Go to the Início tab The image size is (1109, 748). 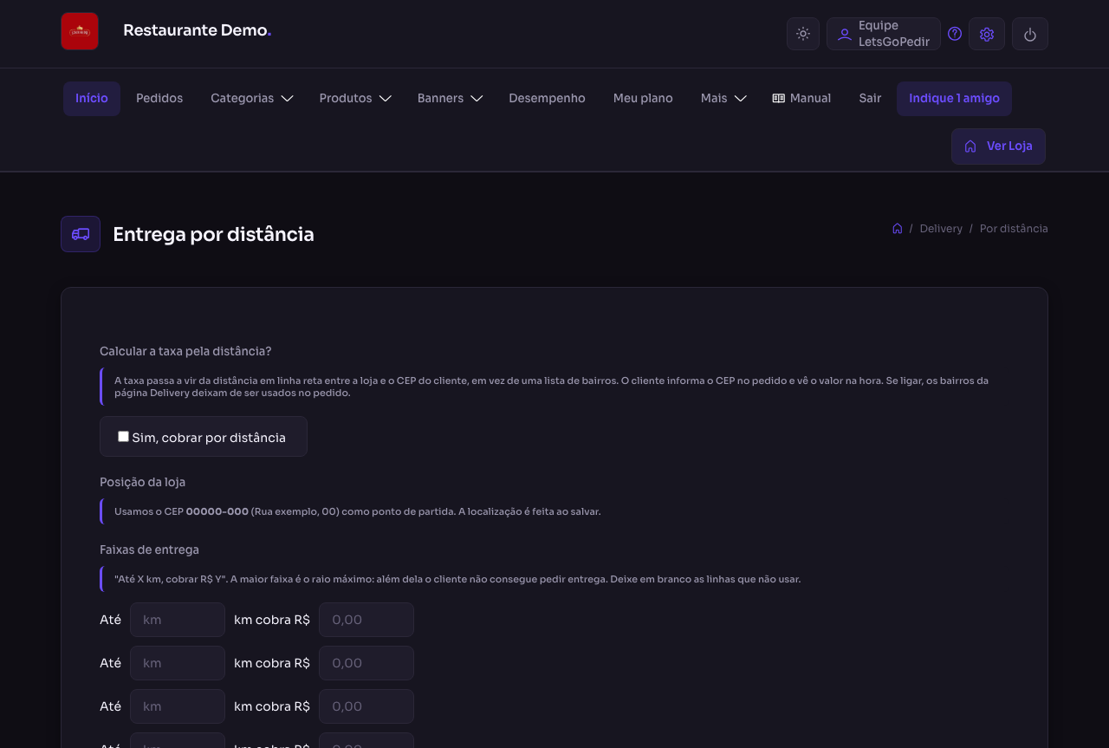(92, 99)
